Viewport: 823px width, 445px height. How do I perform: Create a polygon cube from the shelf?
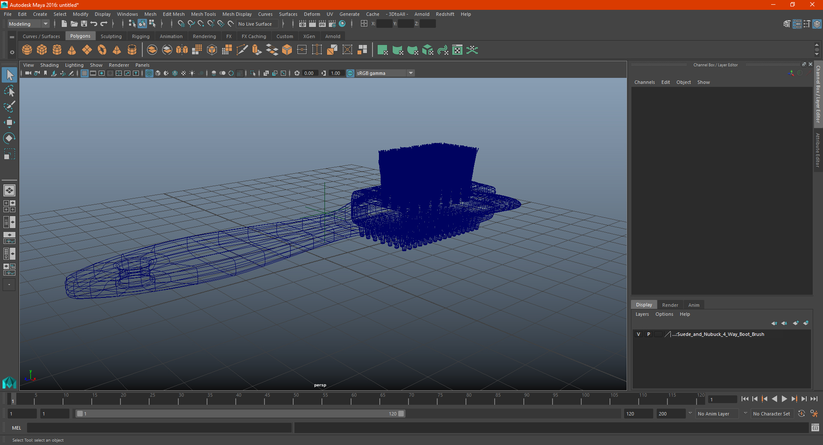[x=42, y=50]
